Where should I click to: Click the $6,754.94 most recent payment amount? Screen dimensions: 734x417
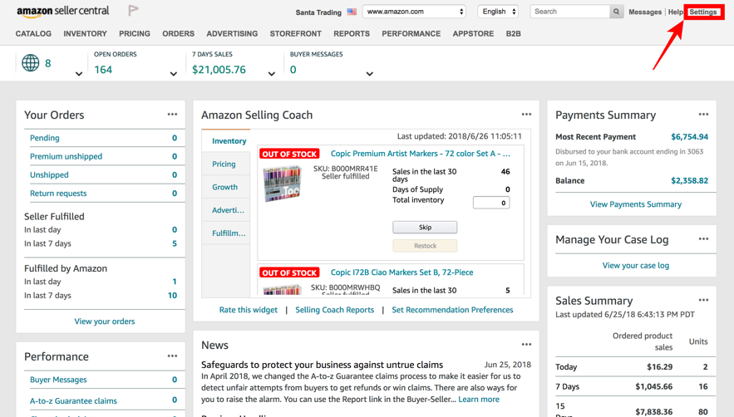tap(690, 137)
